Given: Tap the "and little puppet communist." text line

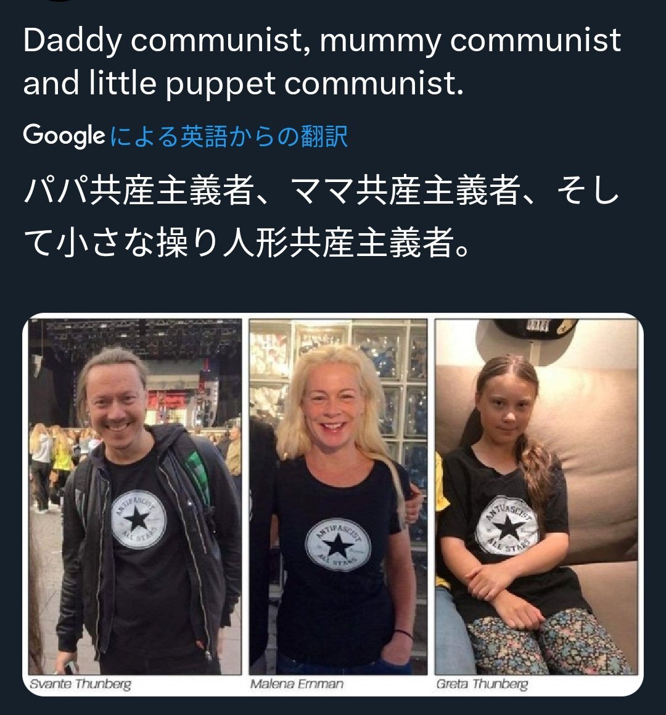Looking at the screenshot, I should (x=243, y=83).
